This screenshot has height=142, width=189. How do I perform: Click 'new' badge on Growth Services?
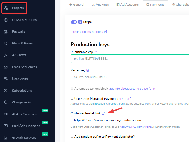tap(45, 134)
